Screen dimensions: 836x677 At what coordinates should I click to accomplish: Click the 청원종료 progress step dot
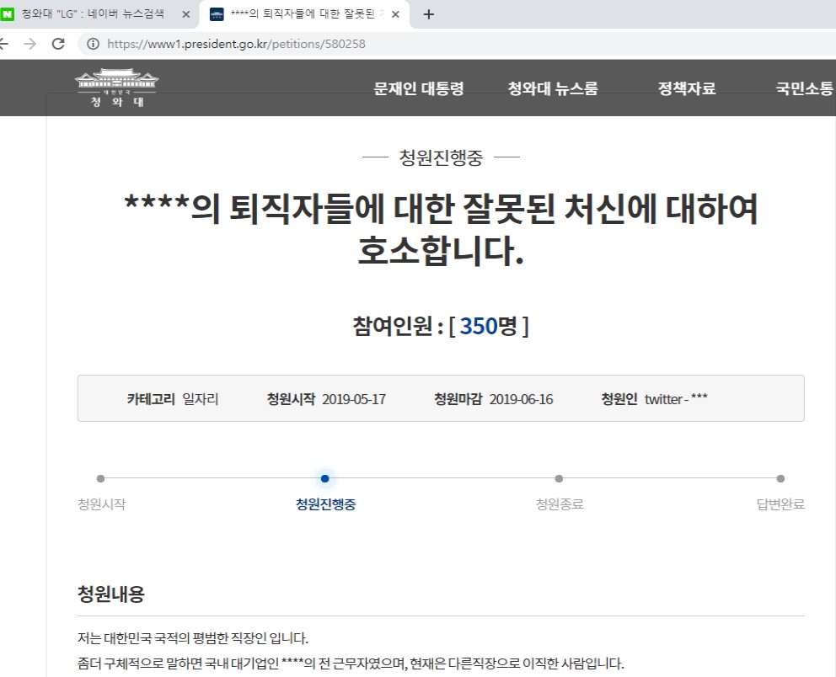559,478
